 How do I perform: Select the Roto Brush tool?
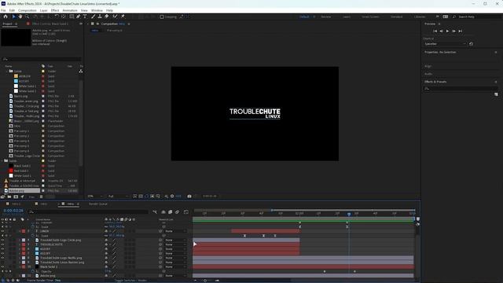(115, 17)
